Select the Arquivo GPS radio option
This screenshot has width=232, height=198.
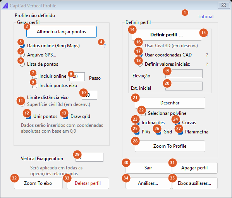coord(22,55)
